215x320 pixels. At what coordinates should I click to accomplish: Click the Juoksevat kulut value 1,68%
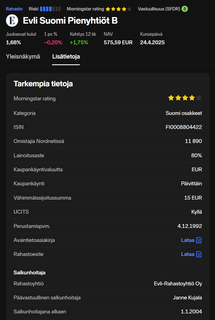coord(13,42)
